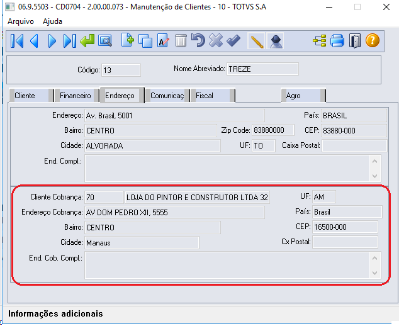The height and width of the screenshot is (326, 399).
Task: Click the Endereço Cobrança field
Action: 174,212
